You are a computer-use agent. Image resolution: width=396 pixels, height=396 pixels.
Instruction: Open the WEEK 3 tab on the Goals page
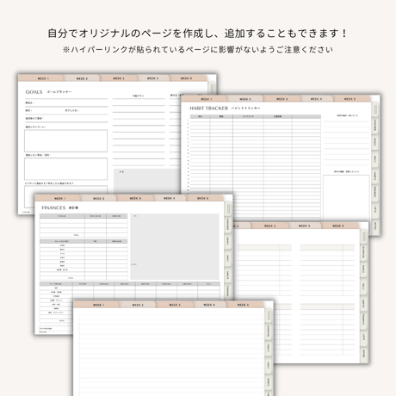point(118,78)
